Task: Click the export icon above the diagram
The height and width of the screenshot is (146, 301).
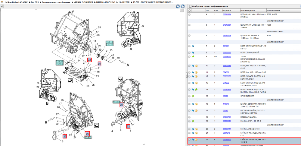Action: click(x=2, y=6)
